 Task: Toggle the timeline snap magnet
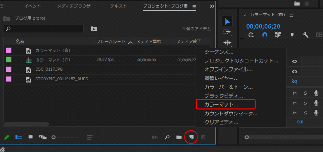point(264,35)
